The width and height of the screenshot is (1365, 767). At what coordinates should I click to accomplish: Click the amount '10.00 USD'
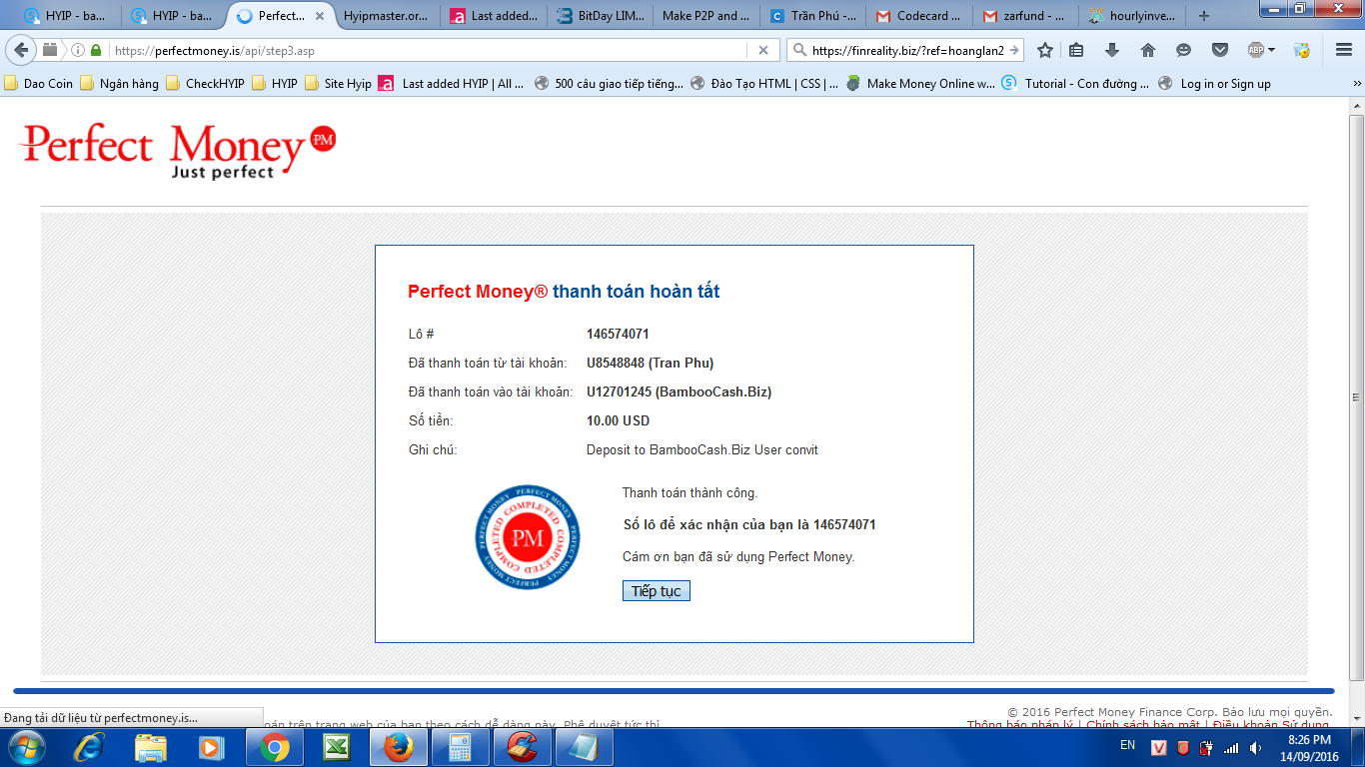tap(618, 420)
